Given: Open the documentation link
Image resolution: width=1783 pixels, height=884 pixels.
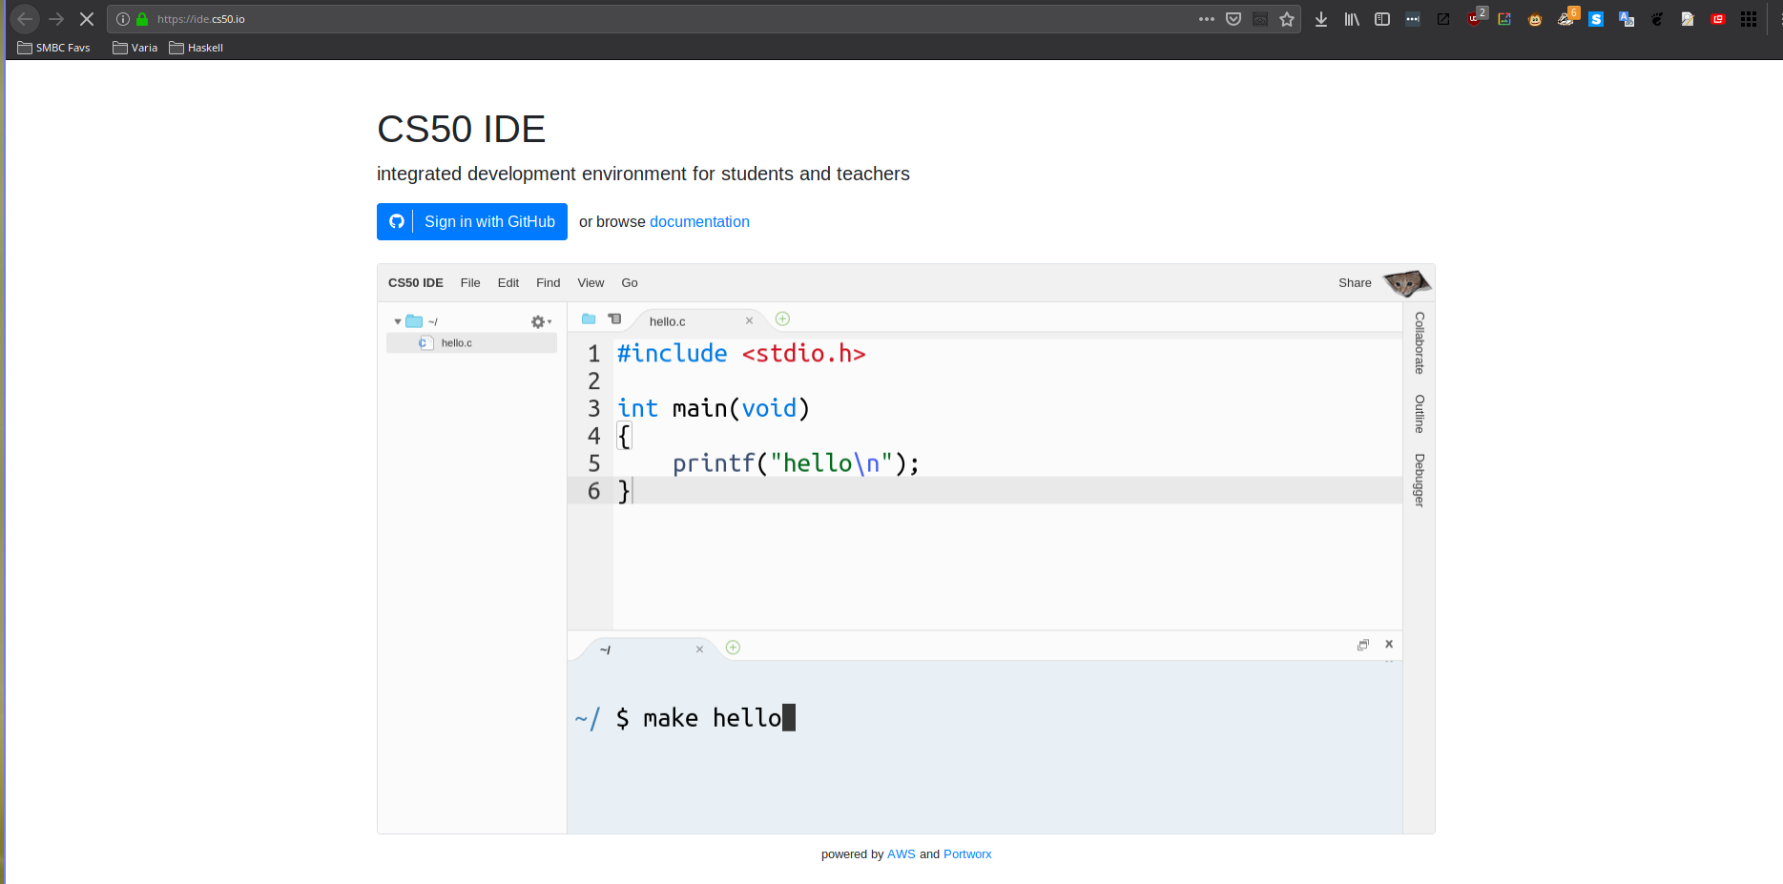Looking at the screenshot, I should click(x=699, y=222).
